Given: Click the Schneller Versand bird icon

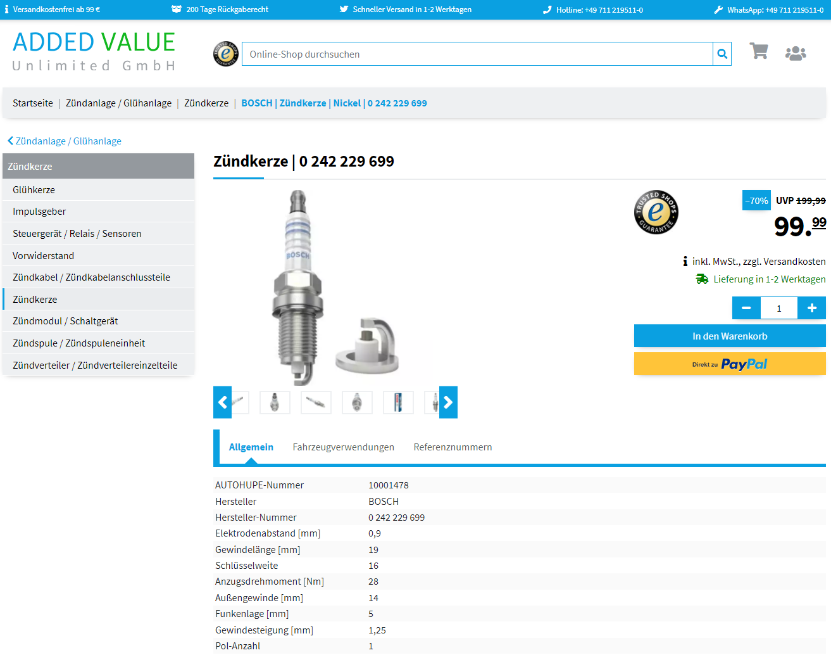Looking at the screenshot, I should click(344, 10).
